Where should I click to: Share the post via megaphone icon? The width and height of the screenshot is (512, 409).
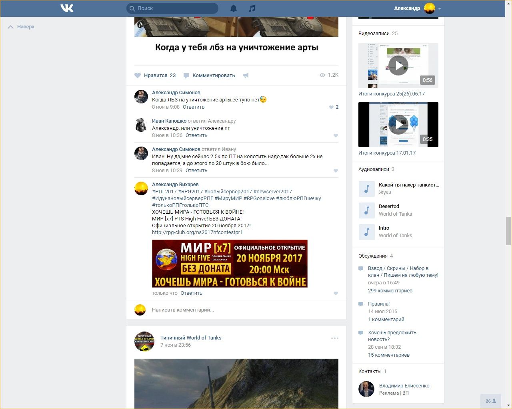click(x=246, y=75)
